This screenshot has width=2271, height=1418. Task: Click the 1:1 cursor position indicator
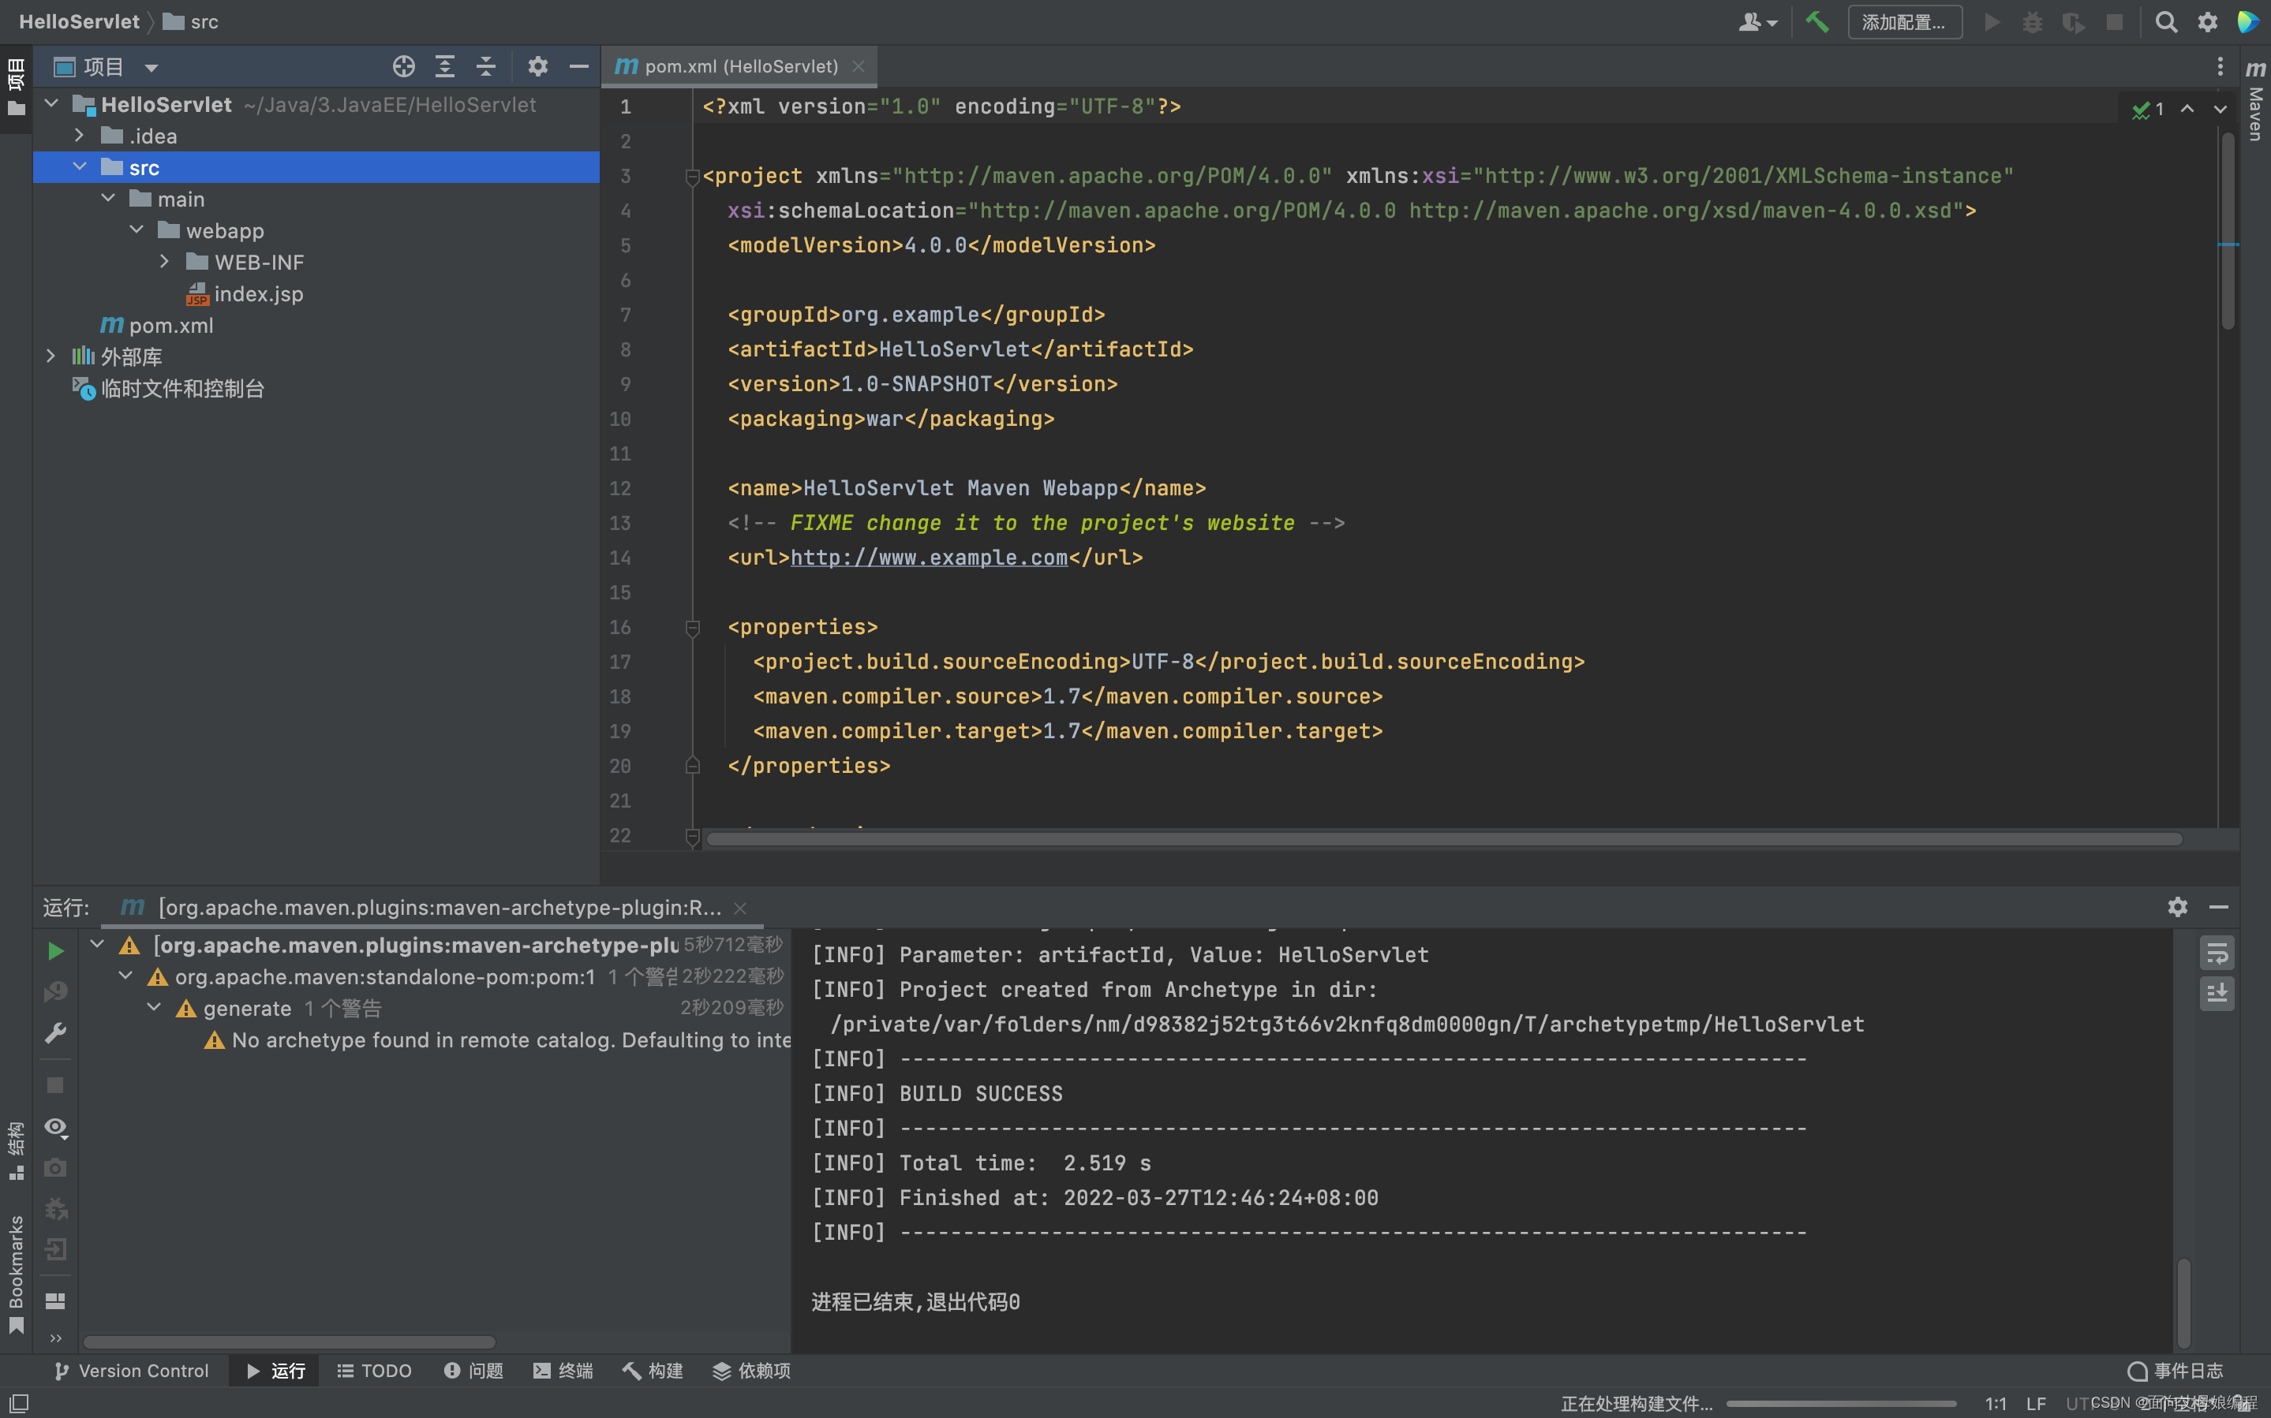(1996, 1403)
